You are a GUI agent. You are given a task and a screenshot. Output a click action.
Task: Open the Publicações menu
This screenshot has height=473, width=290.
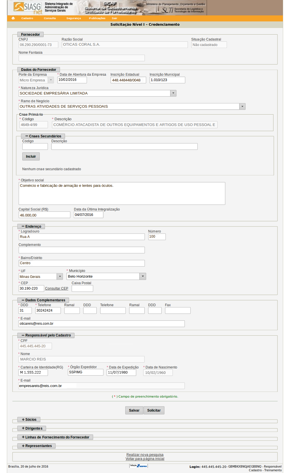tap(97, 18)
